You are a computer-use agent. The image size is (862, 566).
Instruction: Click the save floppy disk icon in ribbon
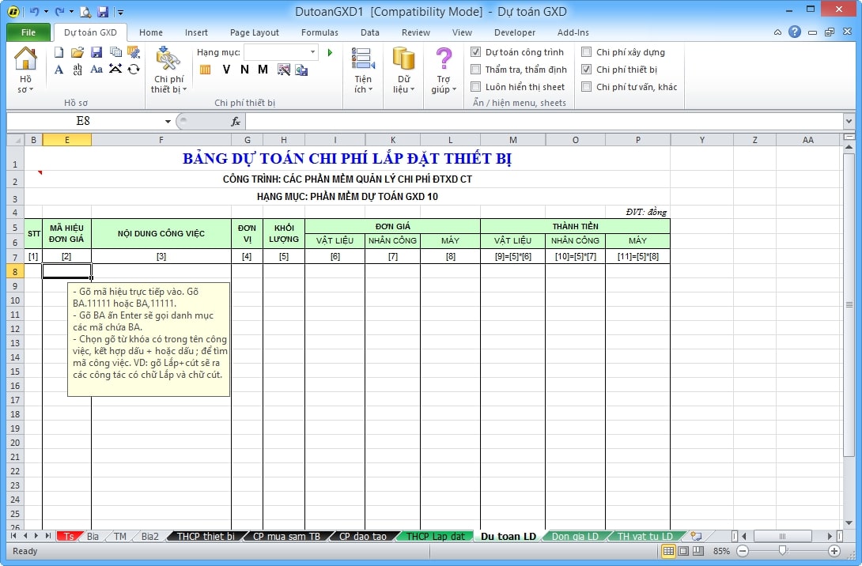pos(96,52)
